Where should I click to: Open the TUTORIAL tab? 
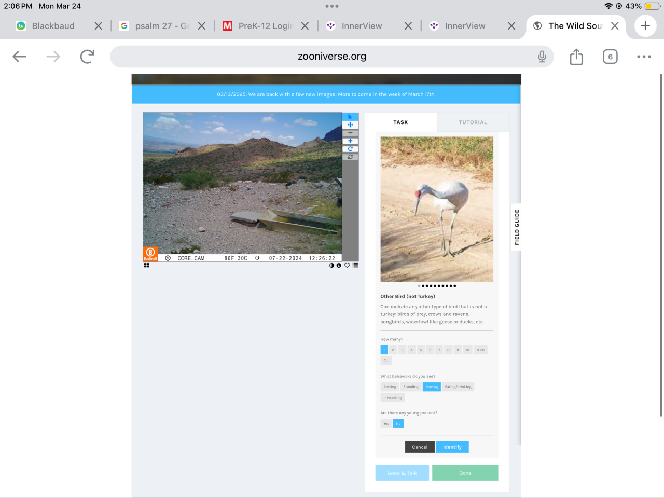click(x=473, y=122)
